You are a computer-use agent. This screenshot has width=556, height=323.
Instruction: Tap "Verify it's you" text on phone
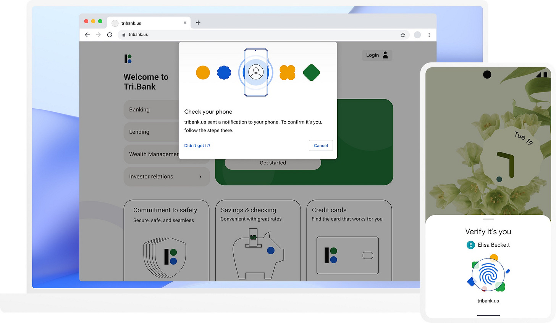(x=488, y=231)
